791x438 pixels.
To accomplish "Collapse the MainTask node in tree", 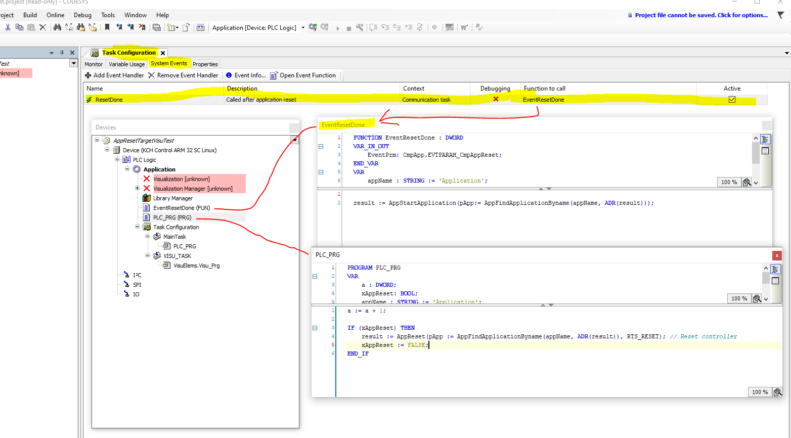I will tap(147, 236).
